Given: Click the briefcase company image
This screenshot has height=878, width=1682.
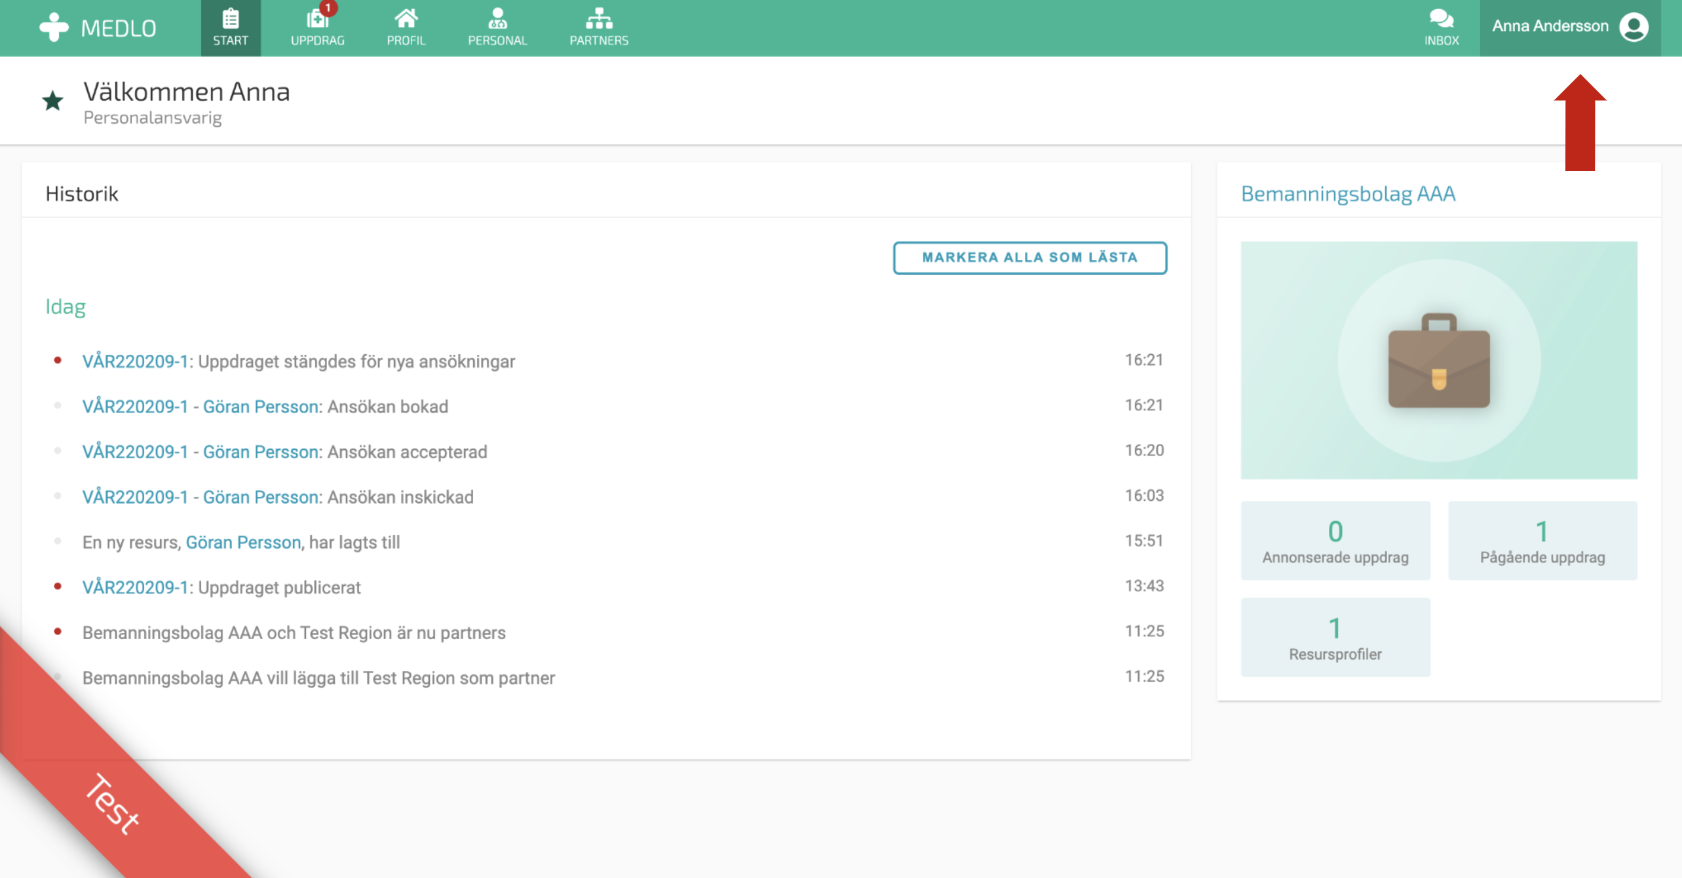Looking at the screenshot, I should [x=1438, y=360].
